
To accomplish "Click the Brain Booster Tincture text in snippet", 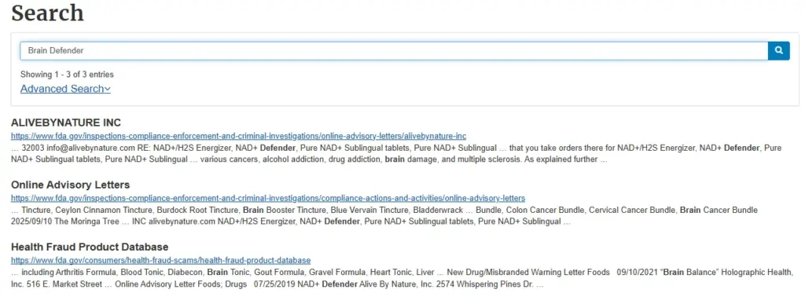I will coord(285,211).
